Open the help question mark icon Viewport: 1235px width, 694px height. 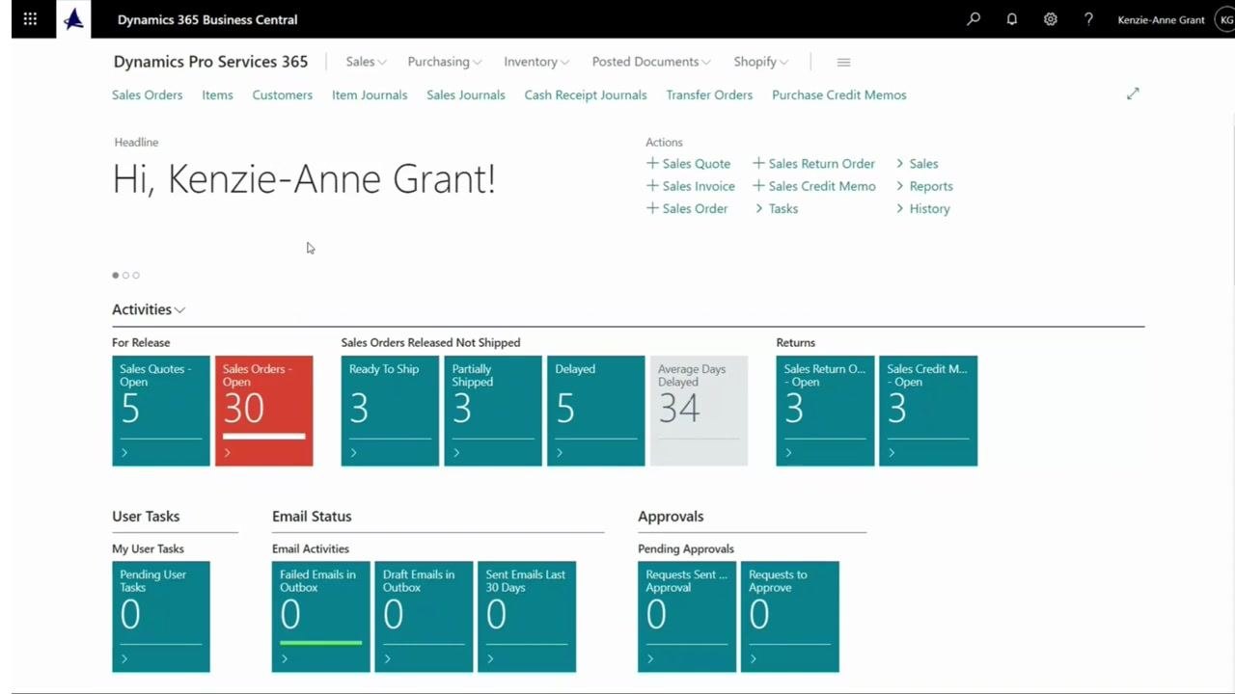[x=1088, y=19]
